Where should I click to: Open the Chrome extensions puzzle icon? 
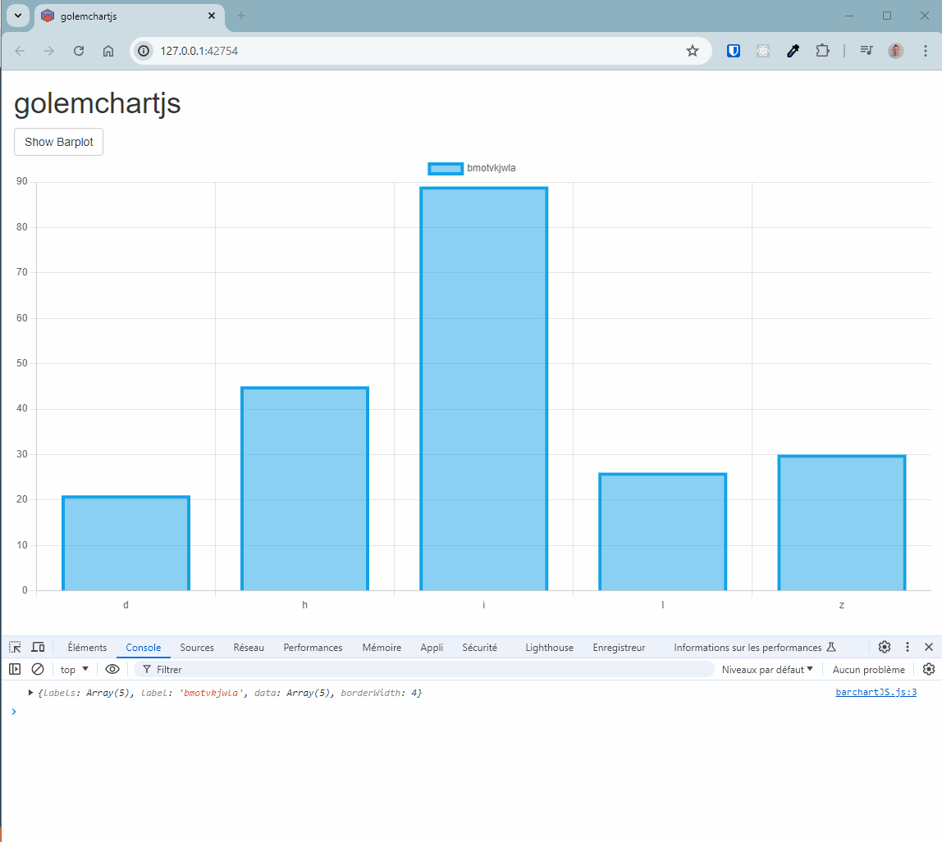pyautogui.click(x=822, y=51)
